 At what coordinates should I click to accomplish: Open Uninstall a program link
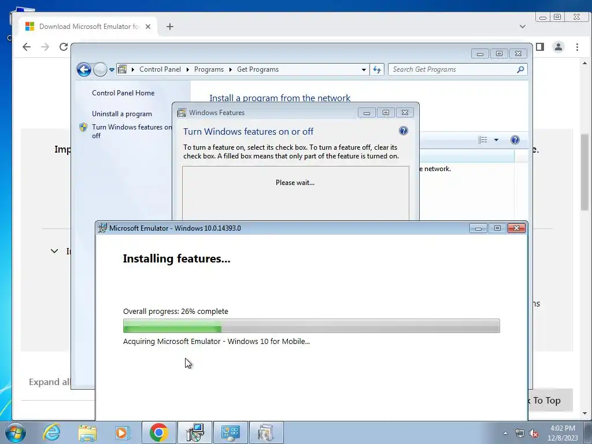(x=122, y=114)
